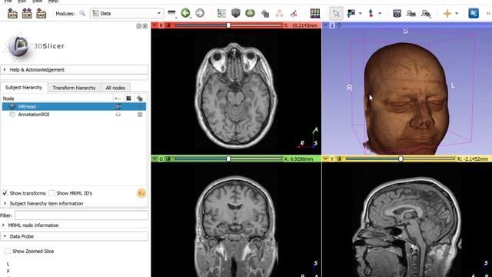492x277 pixels.
Task: Select the mouse pointer interaction mode
Action: 336,14
